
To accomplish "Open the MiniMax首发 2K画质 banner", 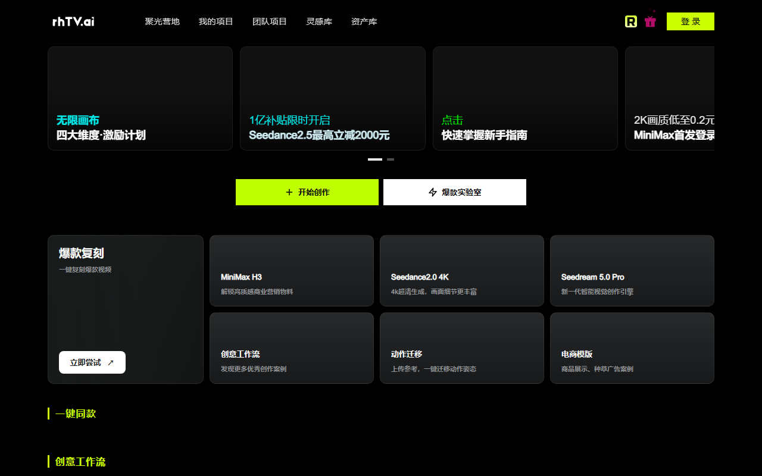I will (670, 98).
